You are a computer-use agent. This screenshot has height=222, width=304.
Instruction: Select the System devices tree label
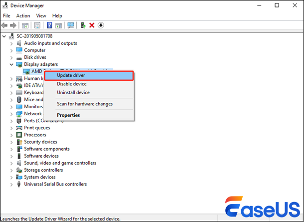point(40,177)
